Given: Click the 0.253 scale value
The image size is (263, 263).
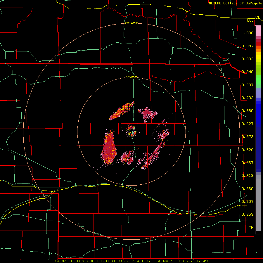Looking at the screenshot, I should 248,214.
